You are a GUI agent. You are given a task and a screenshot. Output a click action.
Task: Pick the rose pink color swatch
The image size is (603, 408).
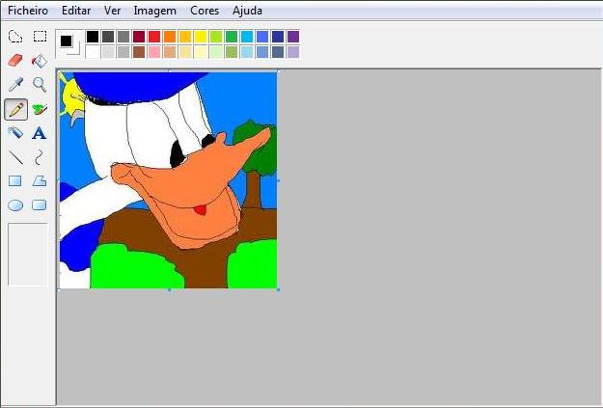point(154,52)
